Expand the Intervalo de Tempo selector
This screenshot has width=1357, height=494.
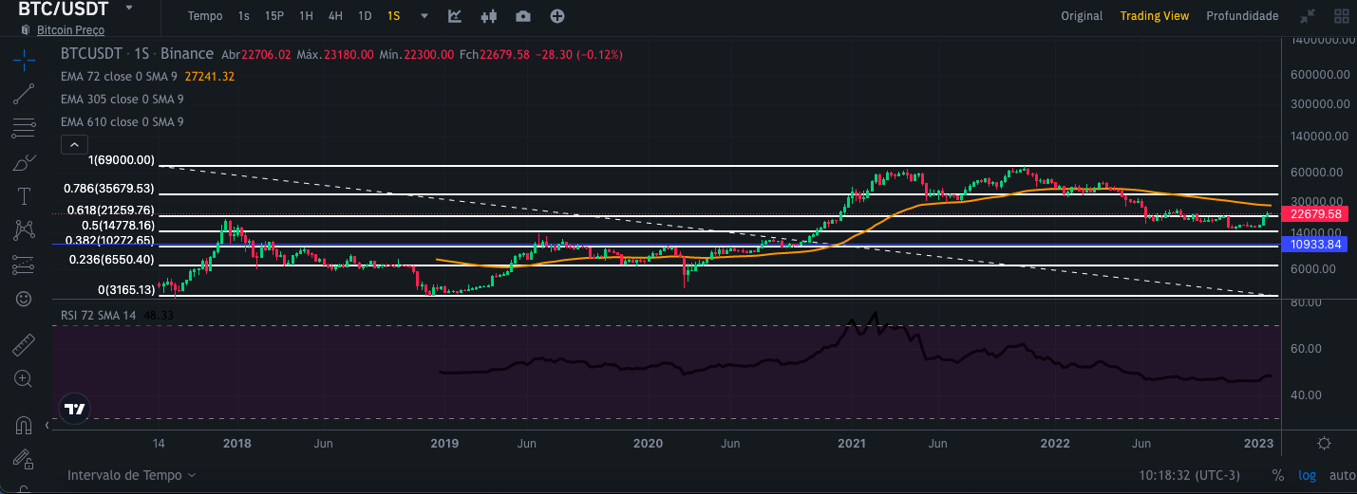point(131,474)
